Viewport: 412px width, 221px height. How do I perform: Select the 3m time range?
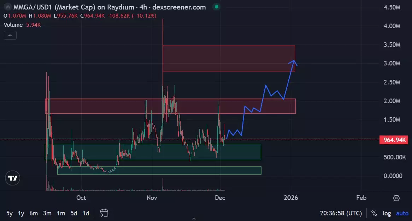tap(47, 213)
